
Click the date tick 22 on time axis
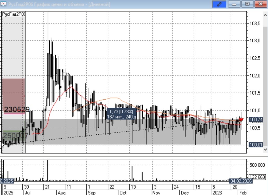tap(112, 187)
